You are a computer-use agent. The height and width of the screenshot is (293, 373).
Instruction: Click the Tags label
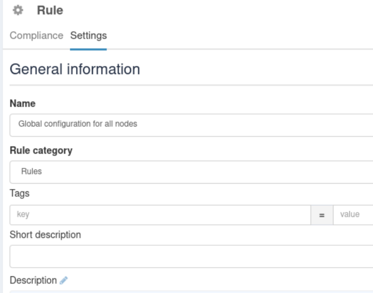(20, 193)
